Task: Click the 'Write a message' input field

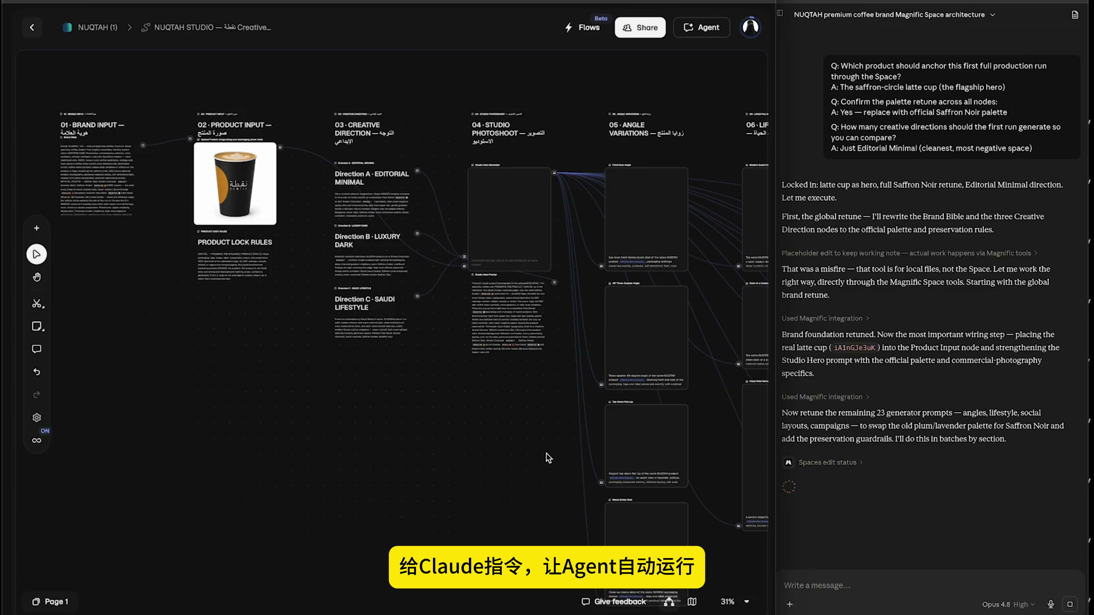Action: click(x=930, y=585)
